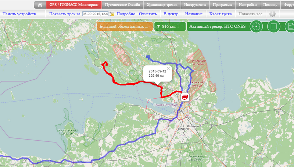The height and width of the screenshot is (167, 294).
Task: Click the document round button at right edge
Action: [x=290, y=27]
